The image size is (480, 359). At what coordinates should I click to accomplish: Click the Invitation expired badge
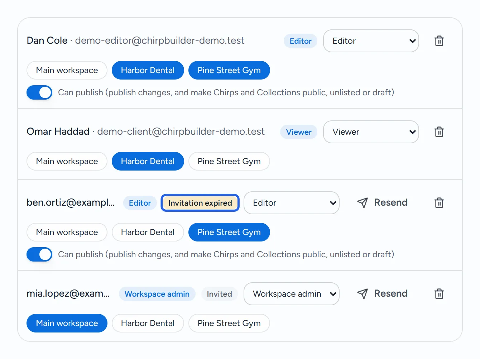click(200, 203)
